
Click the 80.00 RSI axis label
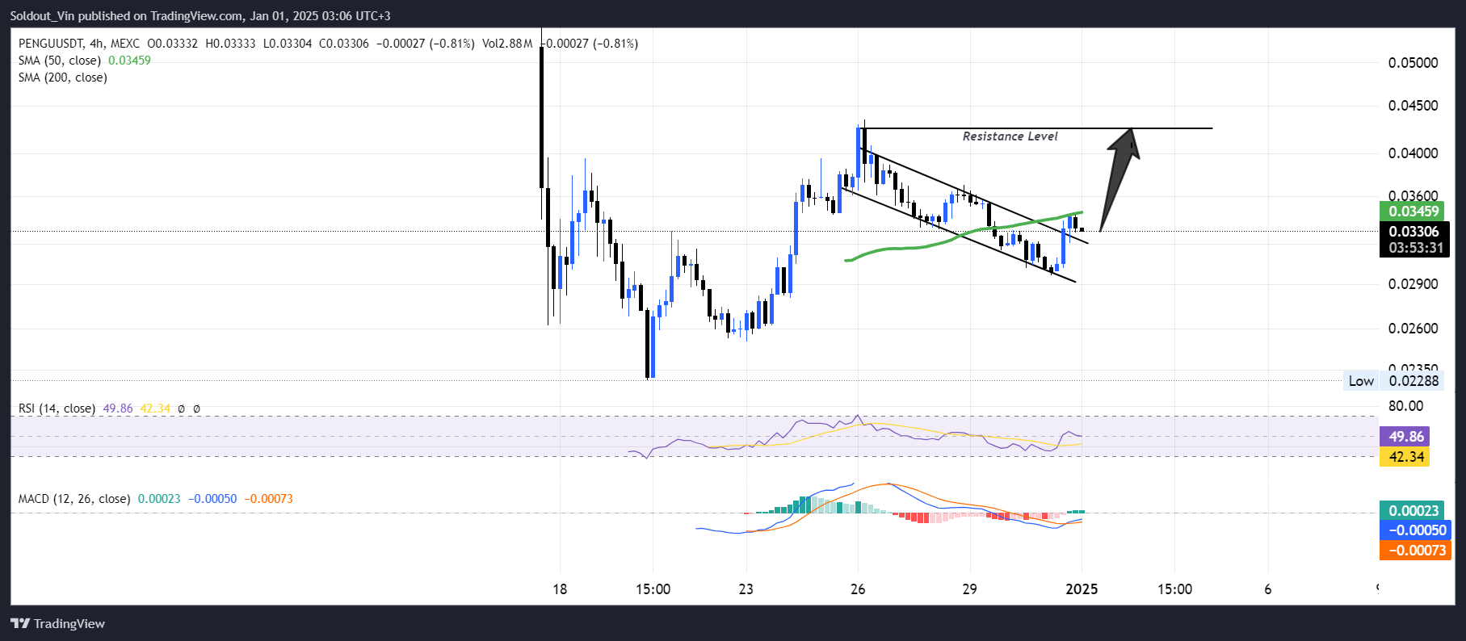click(1405, 406)
